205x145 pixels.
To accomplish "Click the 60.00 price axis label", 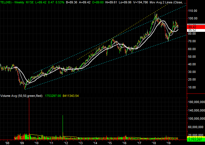I will tap(192, 49).
